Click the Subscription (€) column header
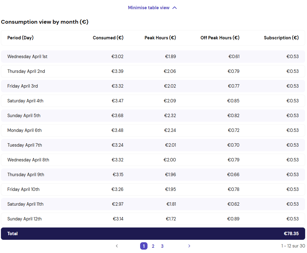The width and height of the screenshot is (307, 253). (x=281, y=38)
